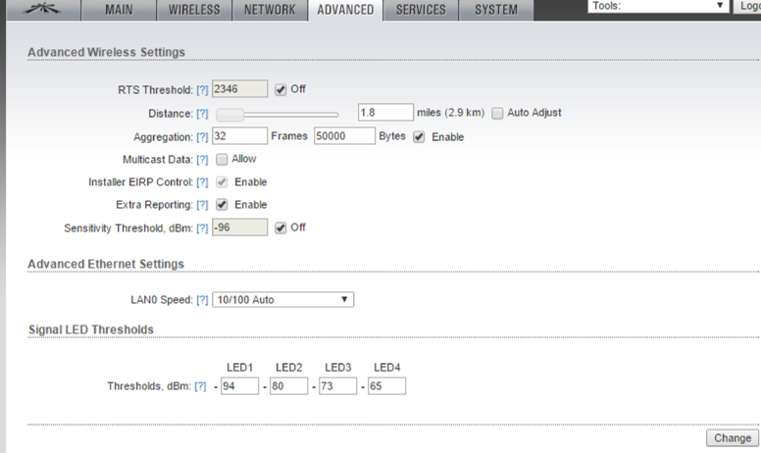Toggle the Aggregation Enable checkbox

419,136
